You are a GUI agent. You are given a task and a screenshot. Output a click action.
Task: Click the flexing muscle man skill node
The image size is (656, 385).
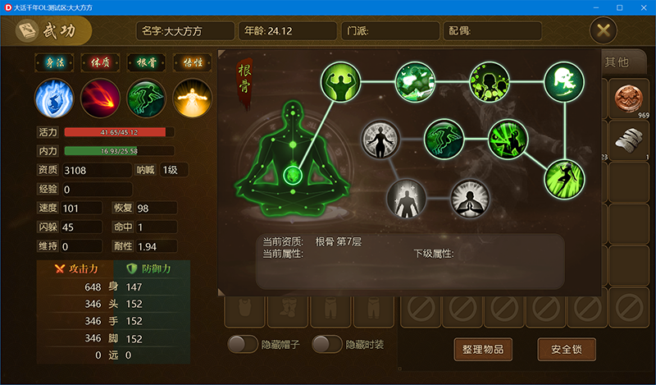(340, 82)
